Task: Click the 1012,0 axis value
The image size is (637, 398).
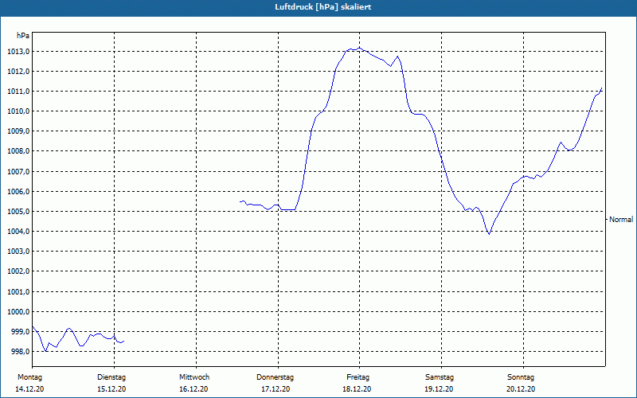Action: click(18, 72)
